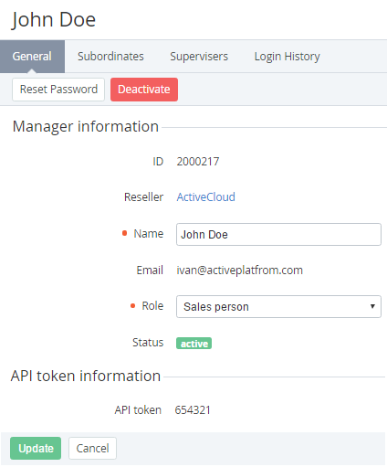Focus the Name input field
Screen dimensions: 387x467
coord(278,235)
